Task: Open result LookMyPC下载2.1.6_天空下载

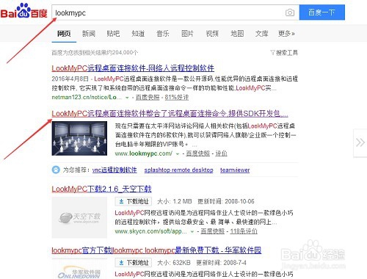Action: [101, 189]
